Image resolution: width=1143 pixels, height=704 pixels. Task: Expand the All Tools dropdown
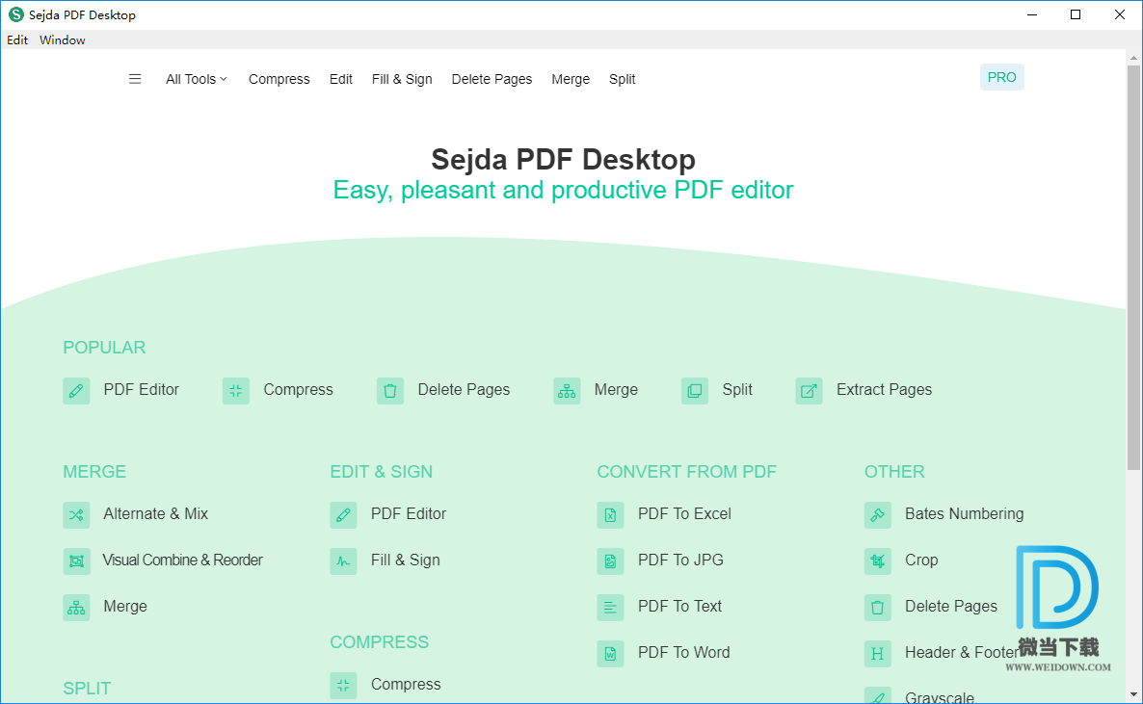click(x=196, y=79)
